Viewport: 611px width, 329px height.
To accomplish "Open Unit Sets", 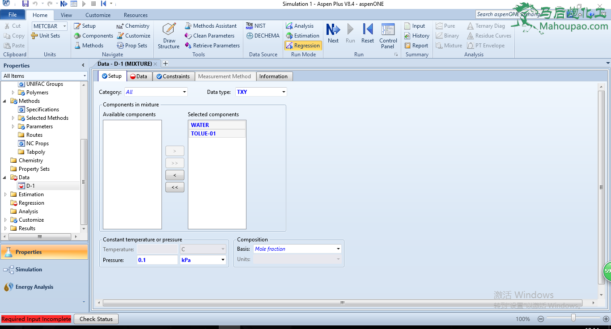I will click(x=46, y=36).
